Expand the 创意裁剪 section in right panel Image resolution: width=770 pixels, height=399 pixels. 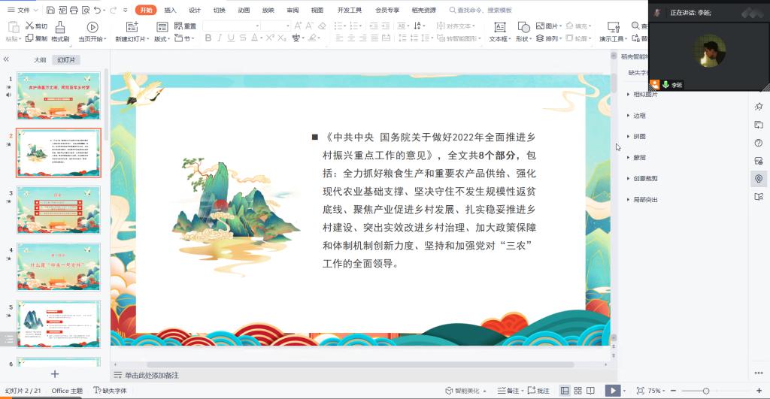644,179
